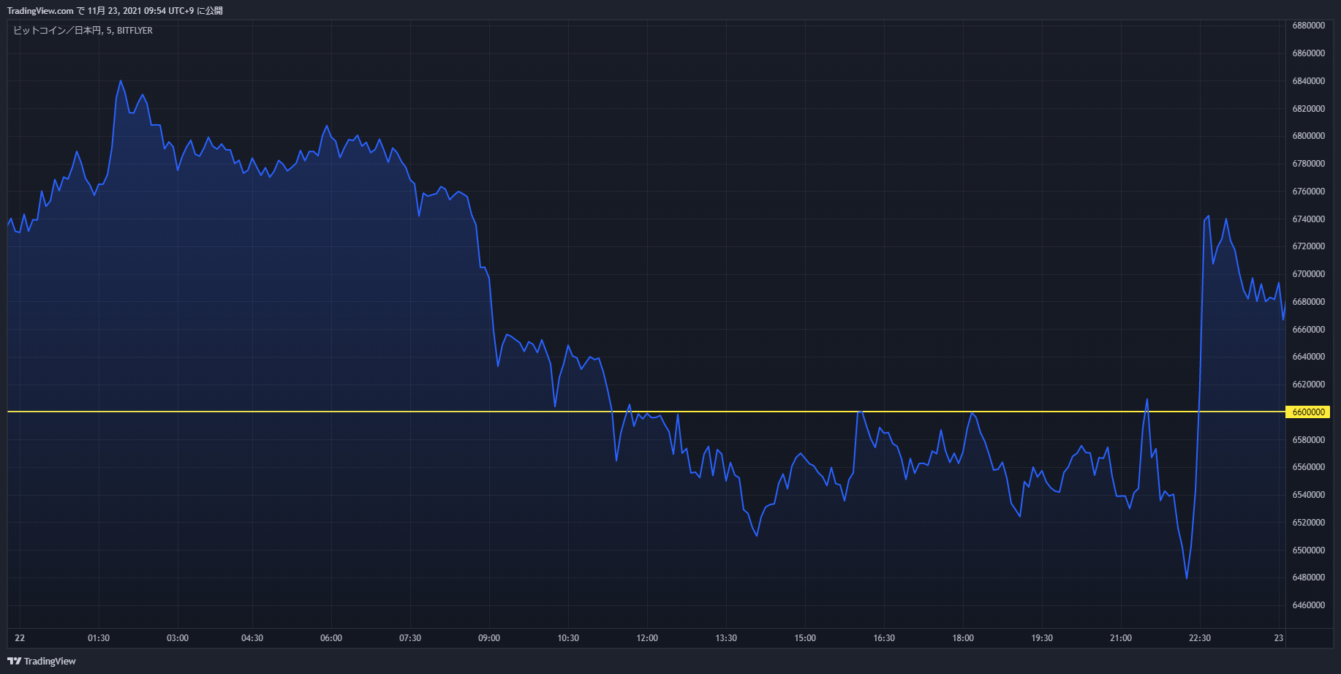Click the 6860000 price axis label
This screenshot has height=674, width=1341.
point(1308,53)
